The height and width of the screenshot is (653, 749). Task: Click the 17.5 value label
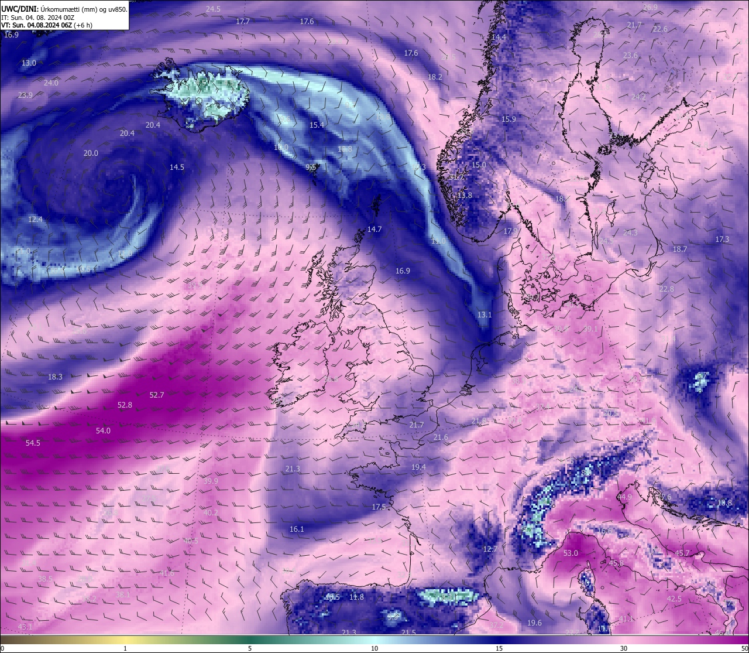(379, 507)
